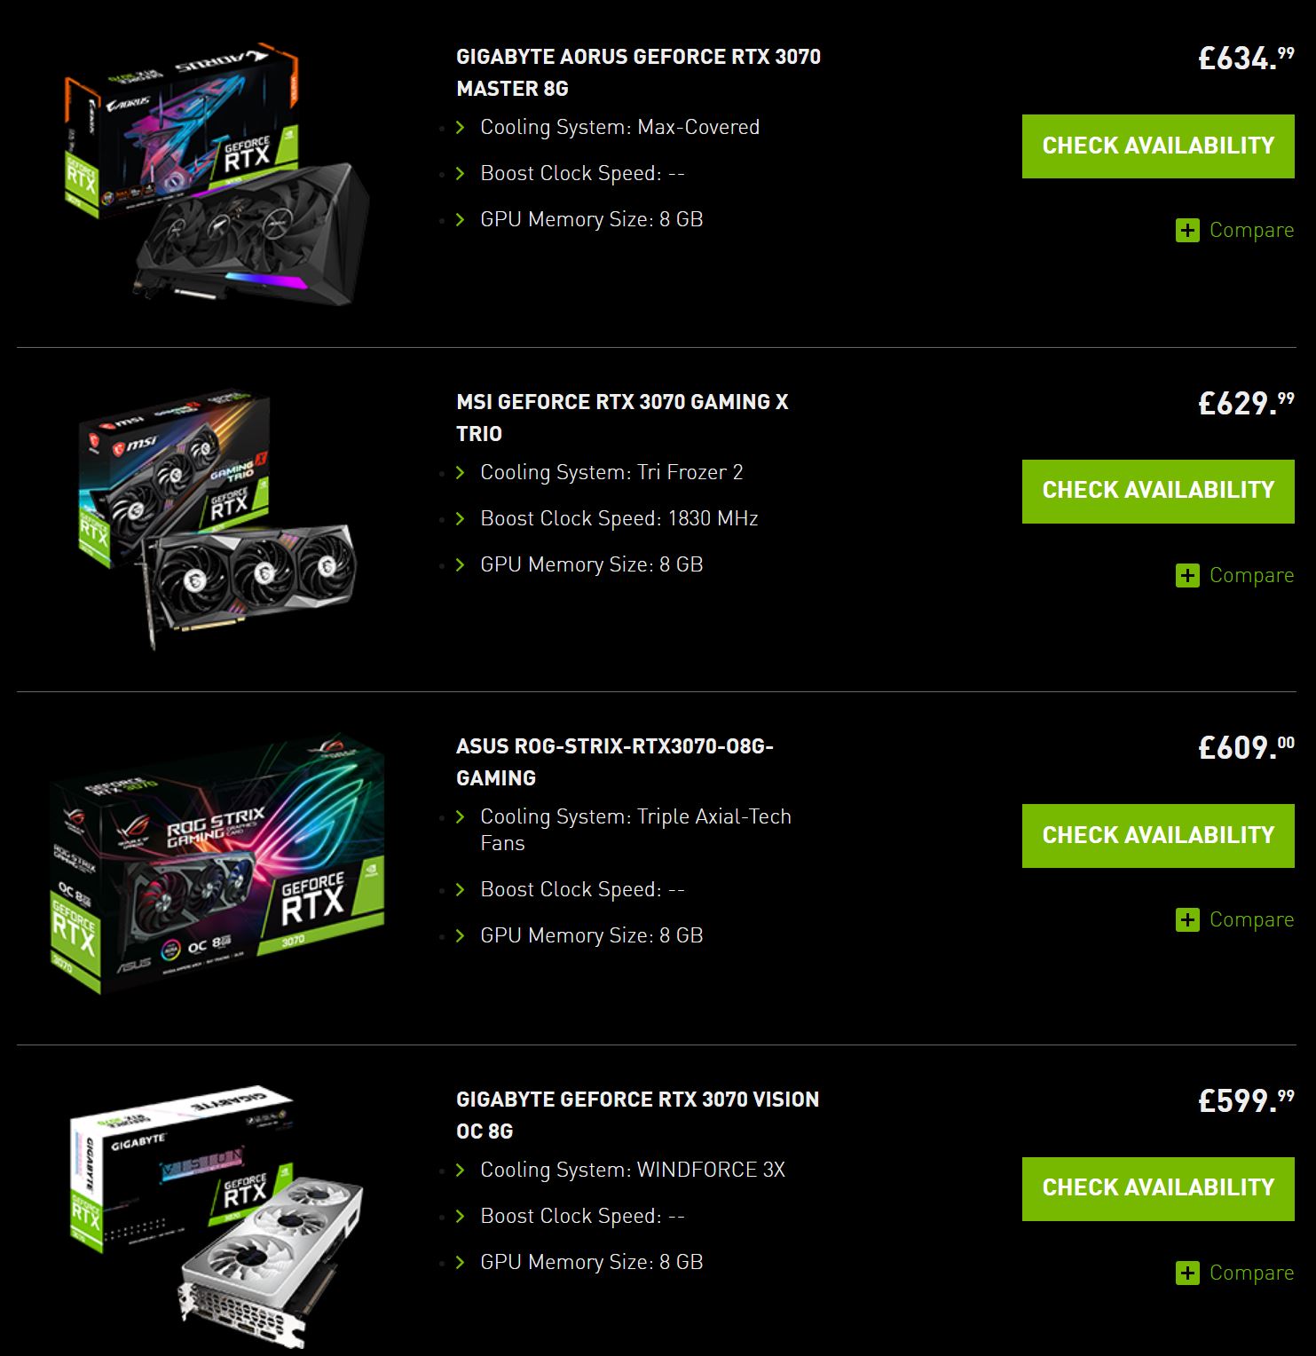Open the Gigabyte Aorus Master product image
This screenshot has width=1316, height=1356.
point(217,174)
